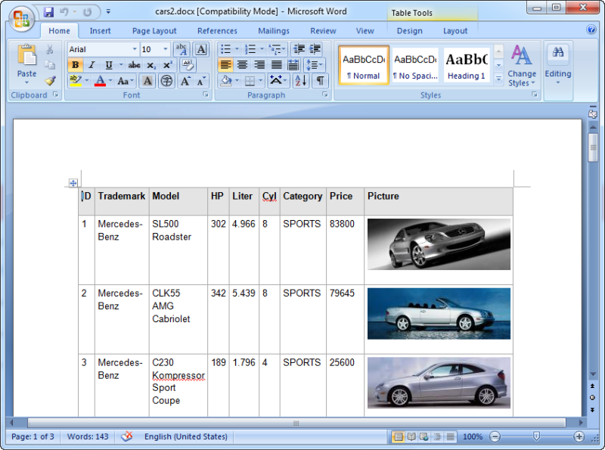Click Words: 143 count in status bar
Screen dimensions: 605x450
click(88, 436)
